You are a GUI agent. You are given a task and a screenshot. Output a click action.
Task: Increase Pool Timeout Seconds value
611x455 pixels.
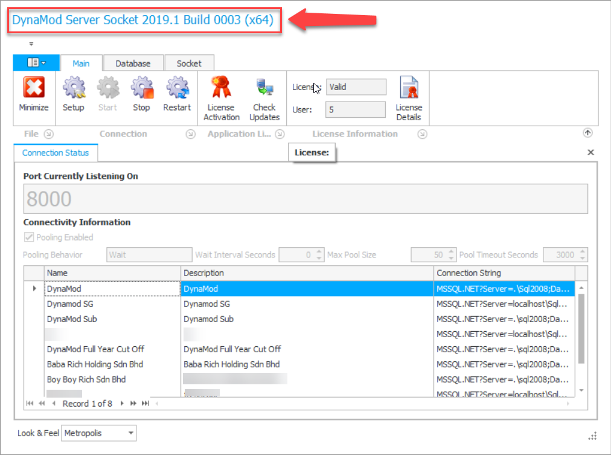[583, 251]
